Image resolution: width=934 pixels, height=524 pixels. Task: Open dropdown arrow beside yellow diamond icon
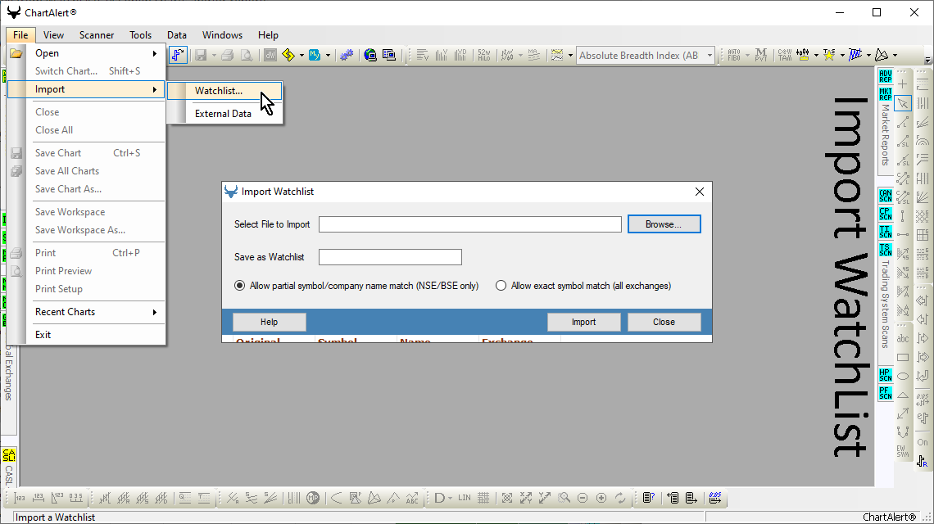tap(302, 56)
